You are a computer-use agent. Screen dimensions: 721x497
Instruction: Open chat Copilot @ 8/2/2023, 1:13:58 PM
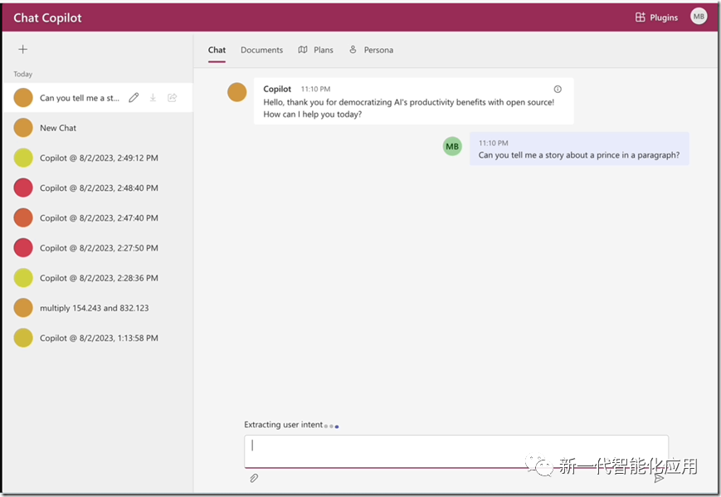coord(97,338)
